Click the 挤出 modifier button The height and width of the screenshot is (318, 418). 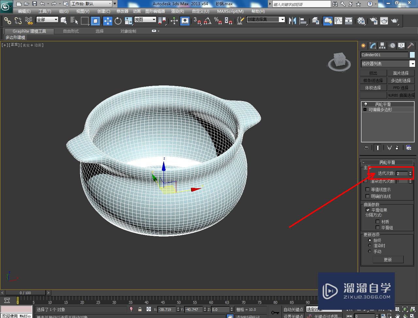click(x=373, y=73)
